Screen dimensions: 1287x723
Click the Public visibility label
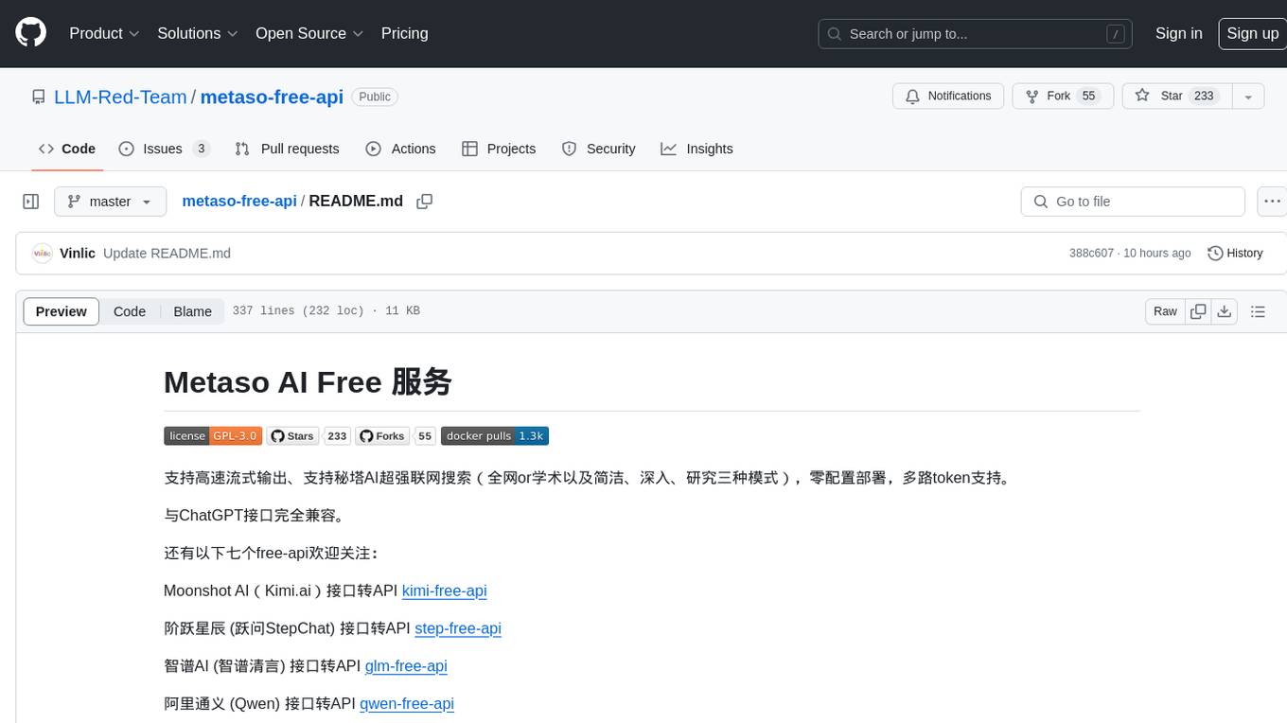click(375, 97)
